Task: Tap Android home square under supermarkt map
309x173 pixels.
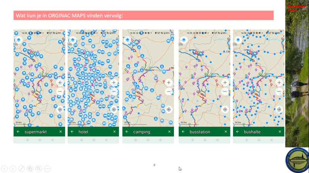Action: coord(40,140)
